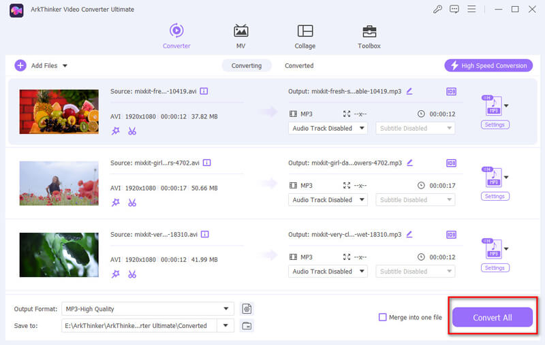Open cut scissors tool for 18310.avi
545x345 pixels.
(132, 274)
